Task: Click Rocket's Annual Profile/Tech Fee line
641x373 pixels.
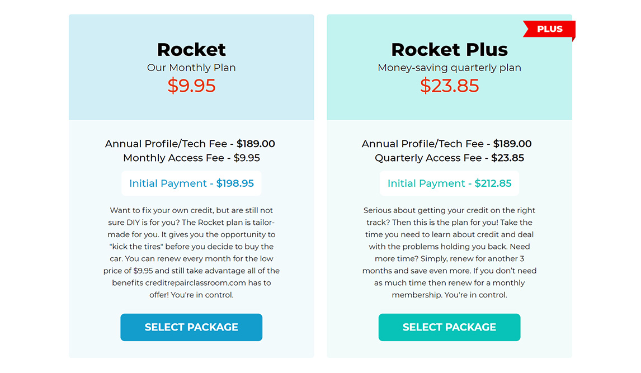Action: click(x=190, y=144)
